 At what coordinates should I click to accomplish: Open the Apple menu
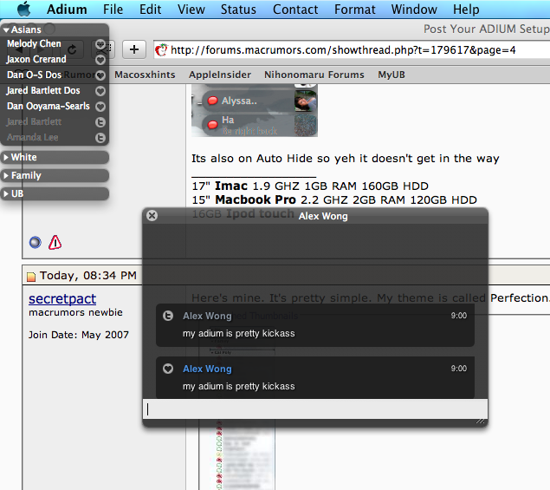(24, 10)
